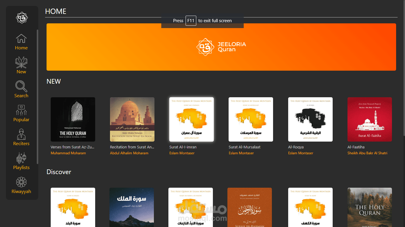
Task: Click the Surat Al-I-imran title
Action: [183, 147]
